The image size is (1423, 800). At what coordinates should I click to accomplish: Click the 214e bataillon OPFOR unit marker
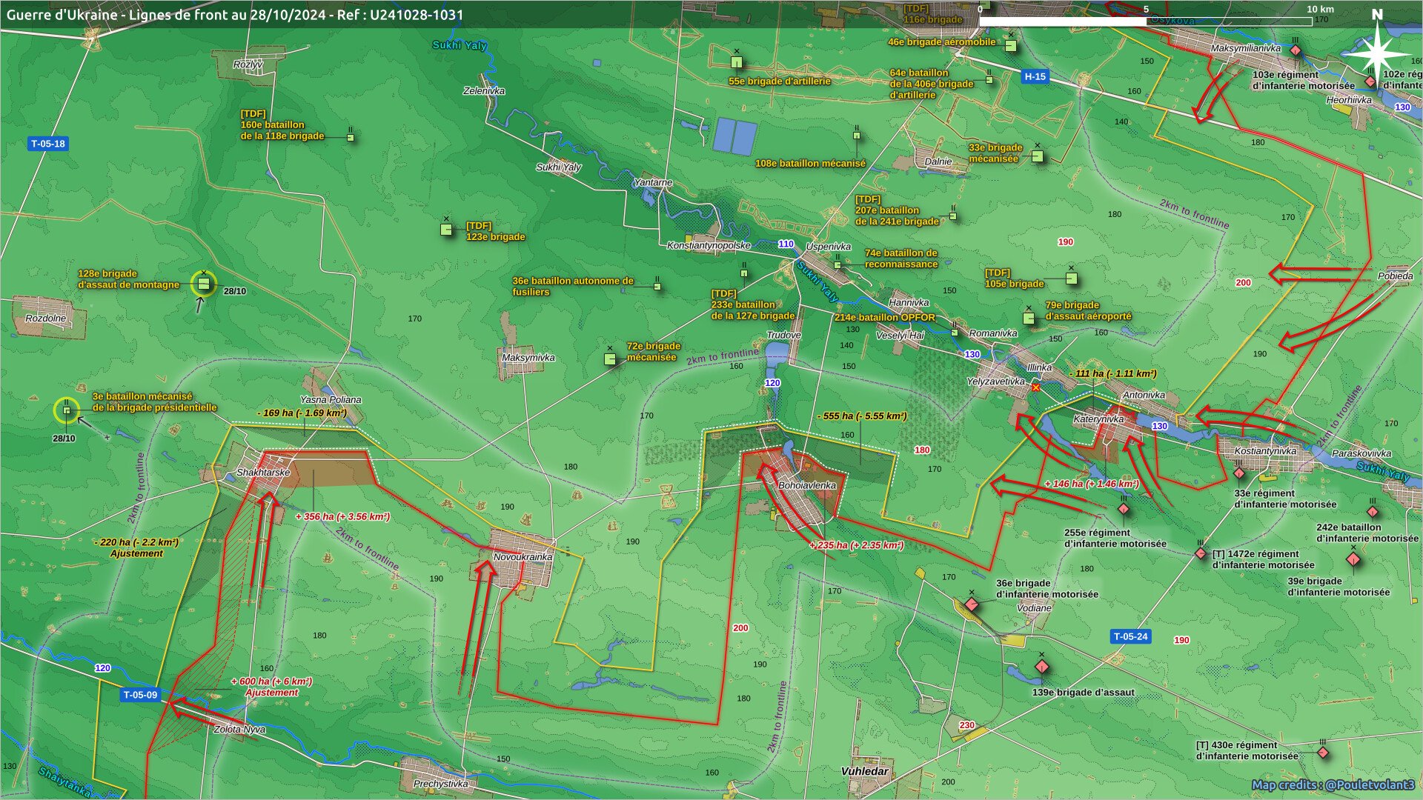tap(955, 333)
